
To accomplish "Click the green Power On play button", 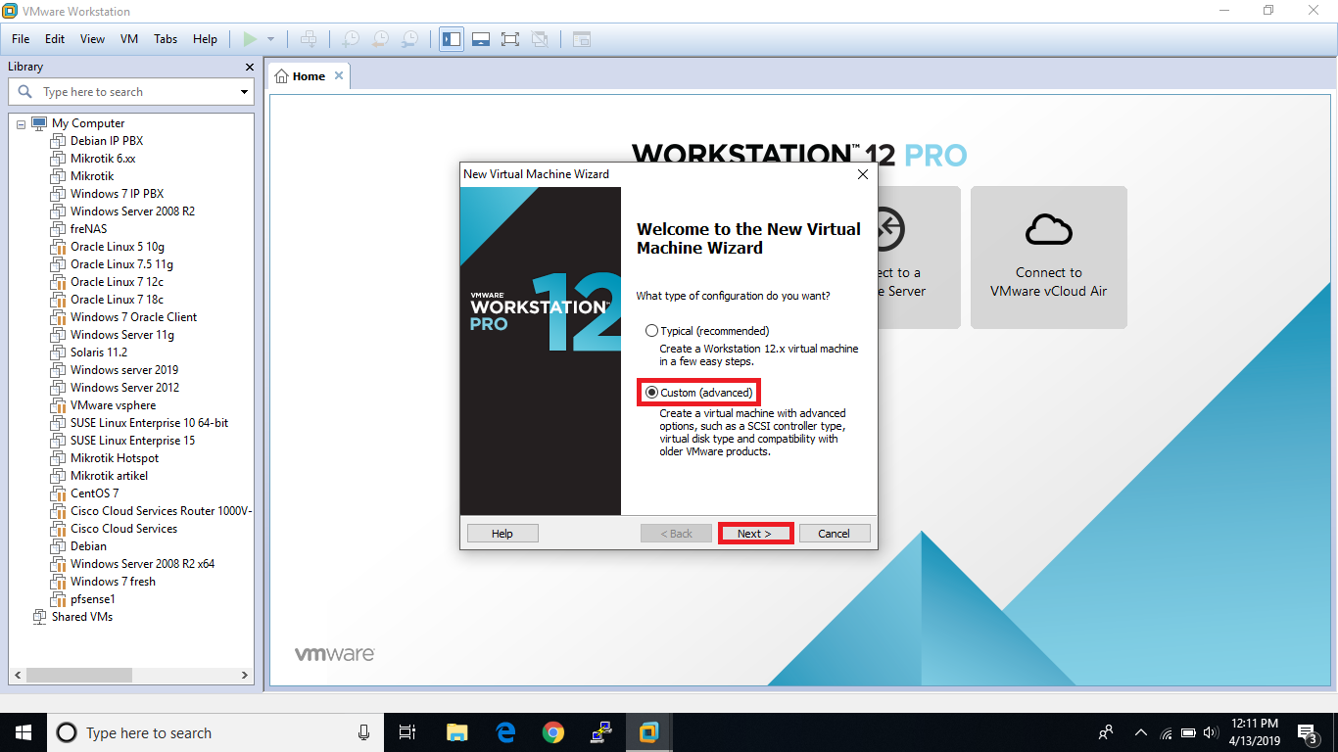I will (250, 39).
